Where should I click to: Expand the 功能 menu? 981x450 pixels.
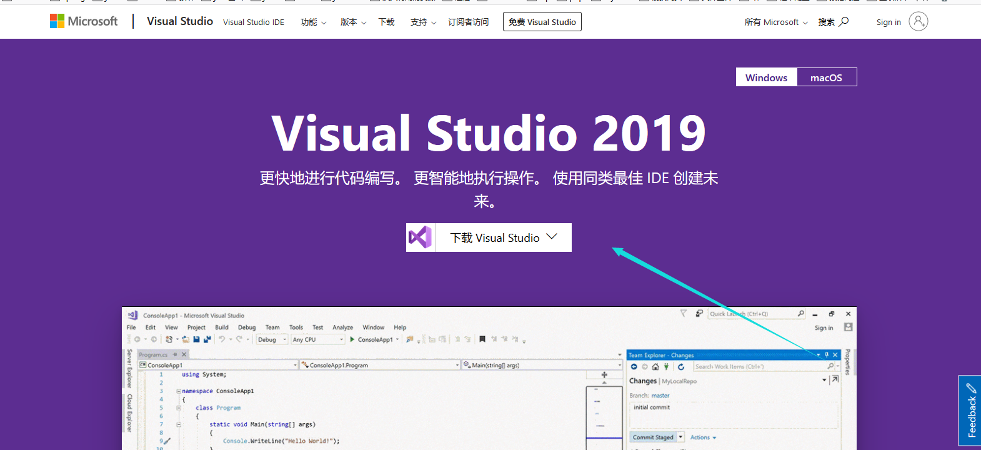coord(313,22)
